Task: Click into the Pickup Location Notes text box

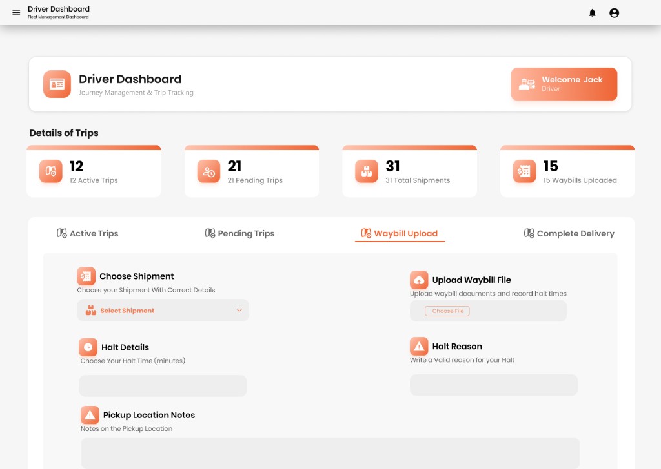Action: (330, 454)
